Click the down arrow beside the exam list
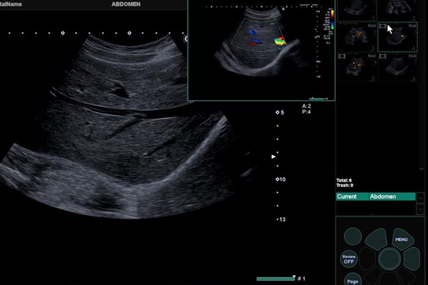428x285 pixels. [x=420, y=209]
